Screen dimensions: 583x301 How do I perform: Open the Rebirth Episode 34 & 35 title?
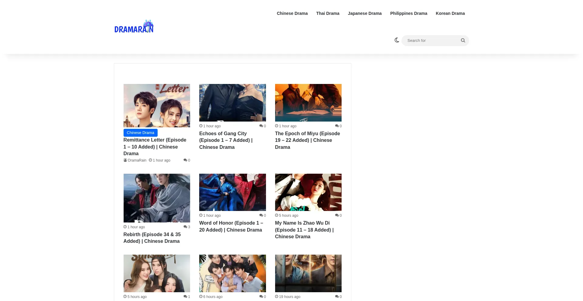[152, 238]
